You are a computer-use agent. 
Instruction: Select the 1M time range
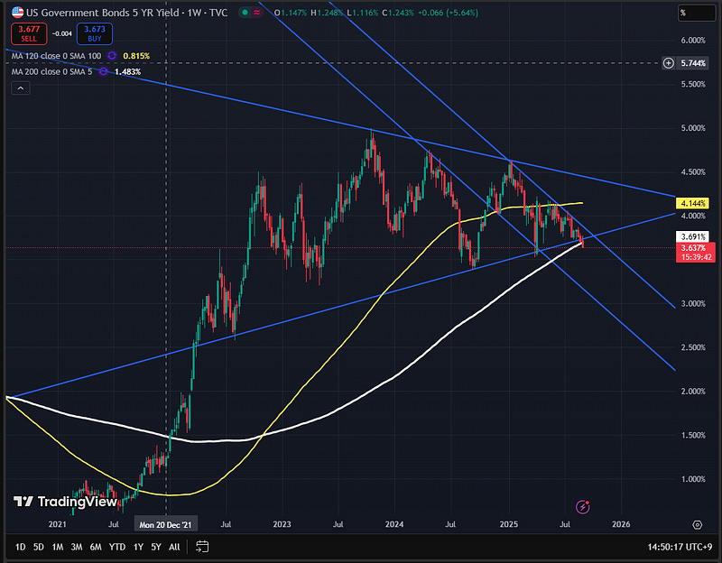pos(58,547)
